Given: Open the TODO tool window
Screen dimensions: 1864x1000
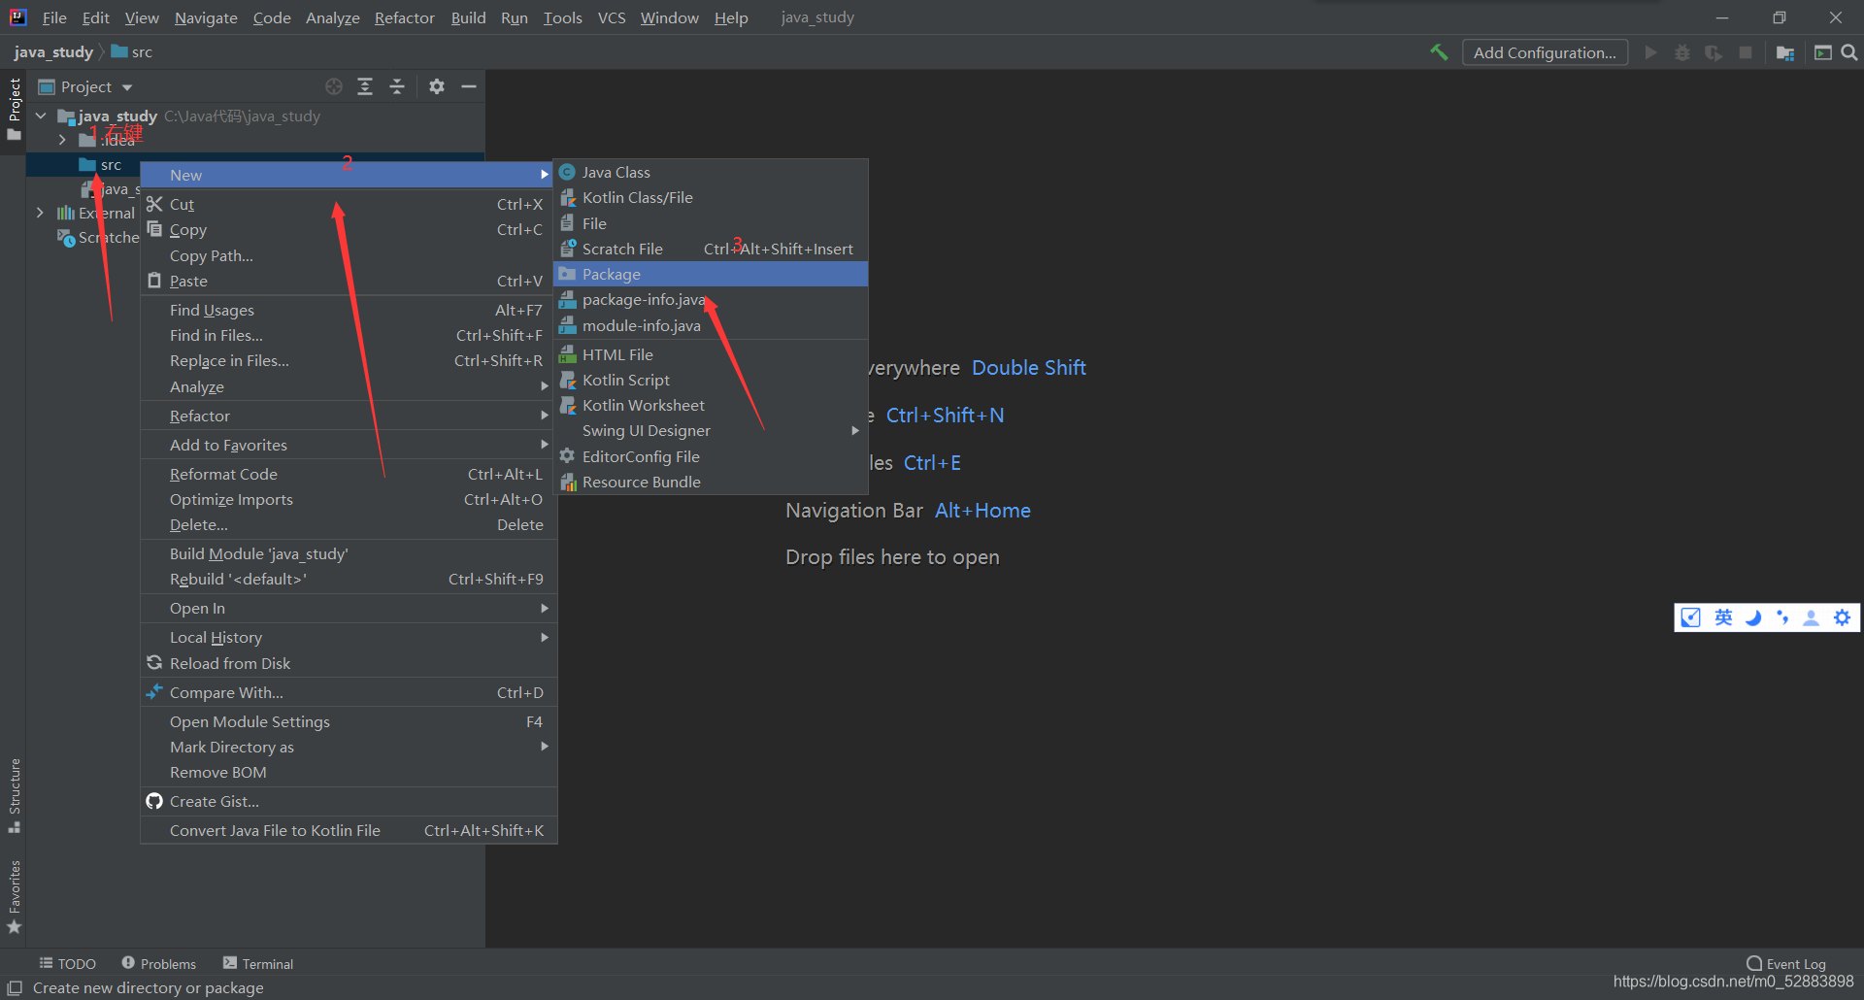Looking at the screenshot, I should coord(68,963).
